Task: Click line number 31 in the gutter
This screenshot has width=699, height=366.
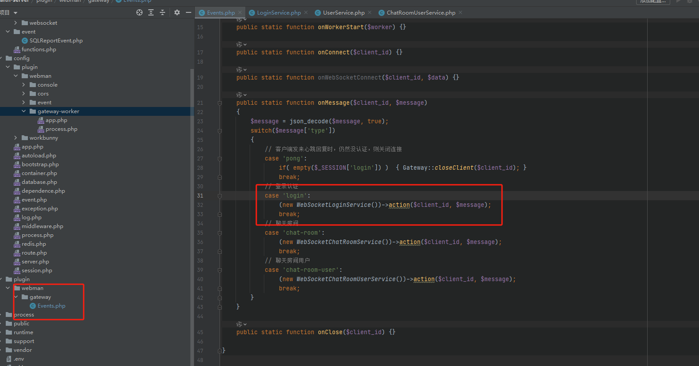Action: coord(200,196)
